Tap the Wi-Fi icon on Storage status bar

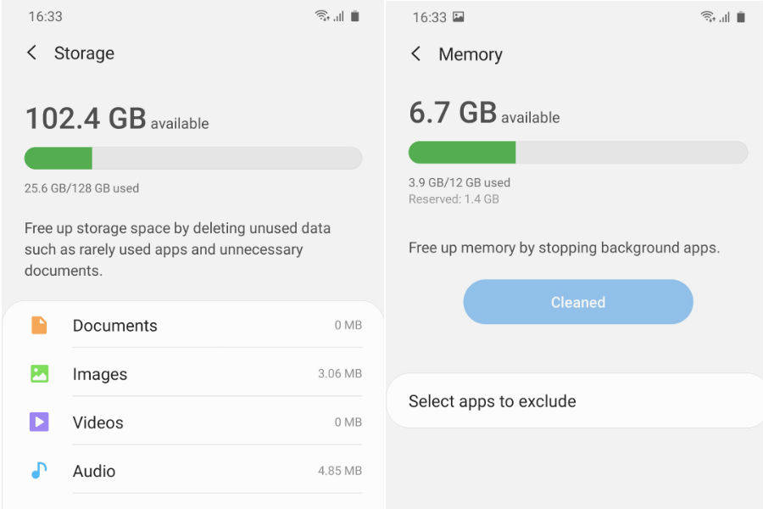coord(321,16)
